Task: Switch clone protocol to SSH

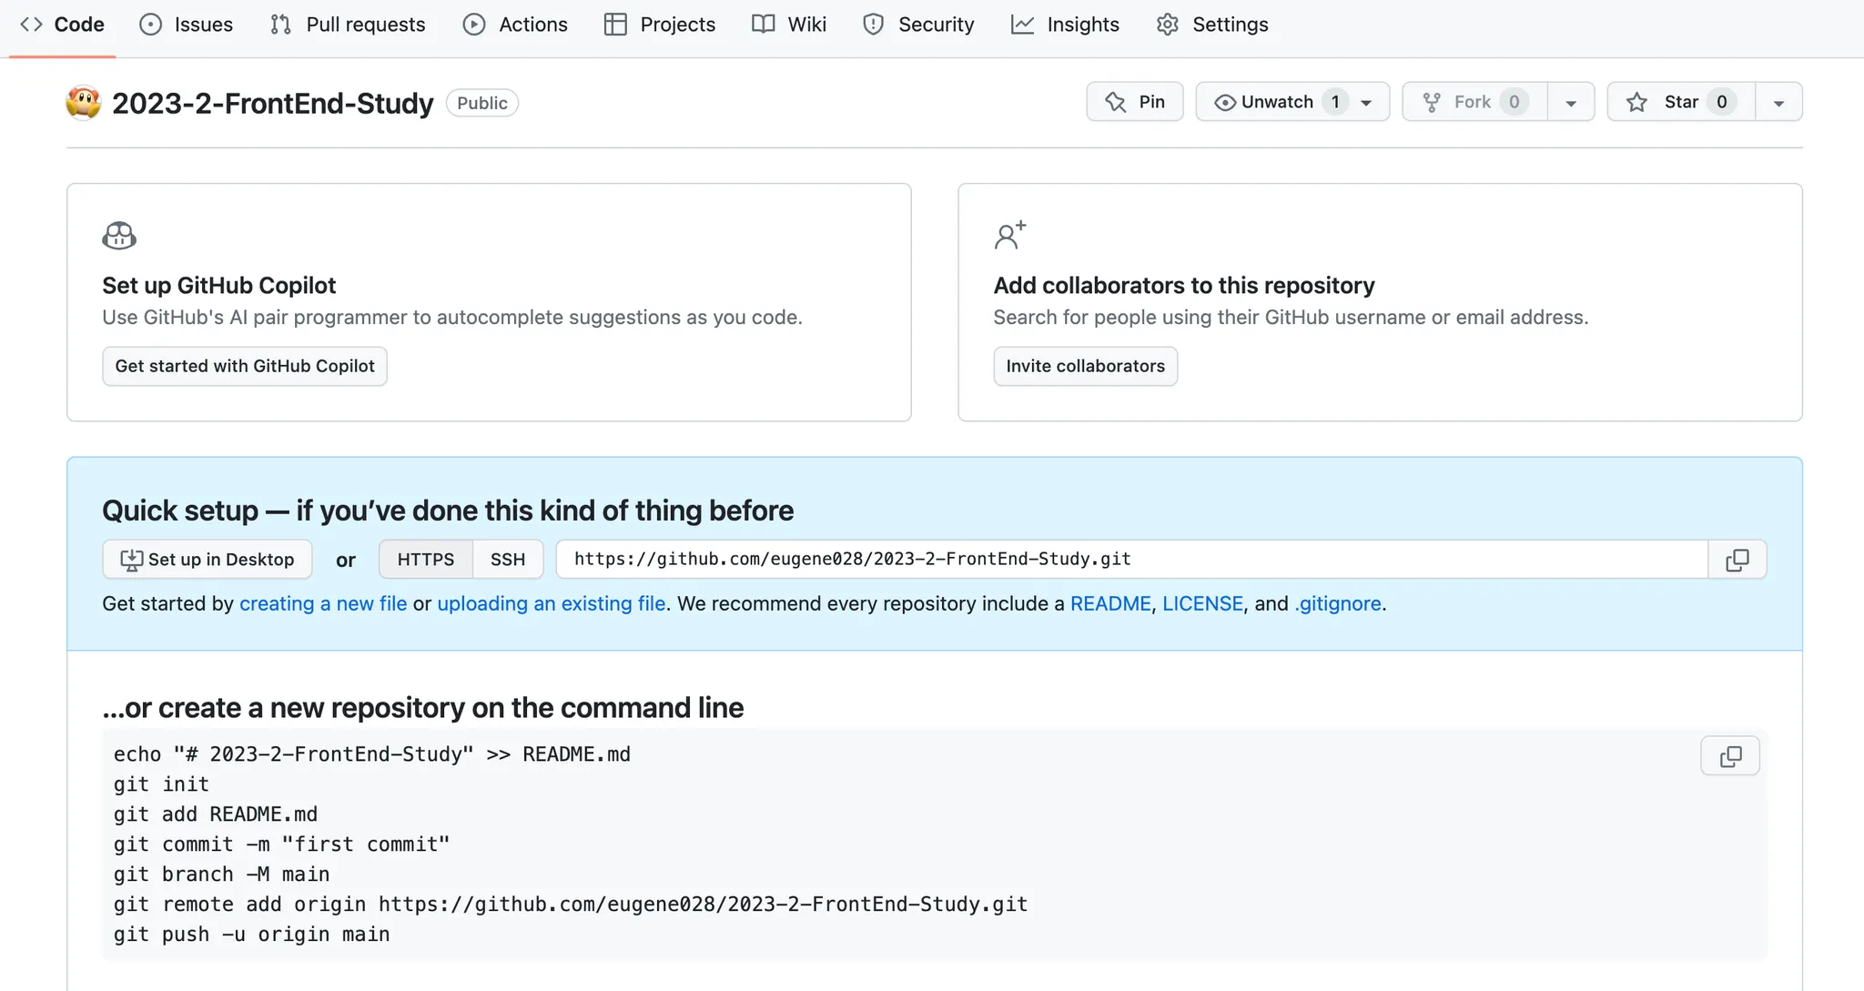Action: tap(507, 560)
